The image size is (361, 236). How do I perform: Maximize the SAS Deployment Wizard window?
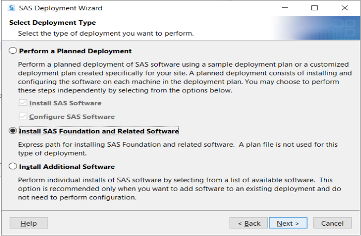coord(314,8)
